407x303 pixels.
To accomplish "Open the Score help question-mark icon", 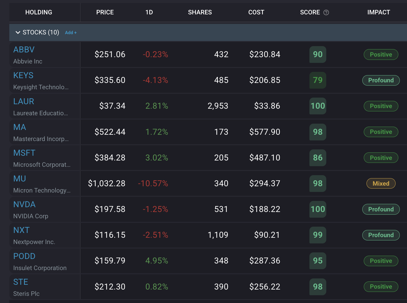I will (x=326, y=13).
